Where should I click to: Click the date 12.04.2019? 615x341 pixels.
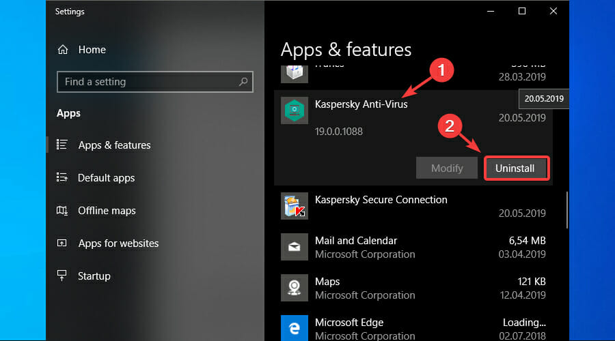tap(523, 295)
